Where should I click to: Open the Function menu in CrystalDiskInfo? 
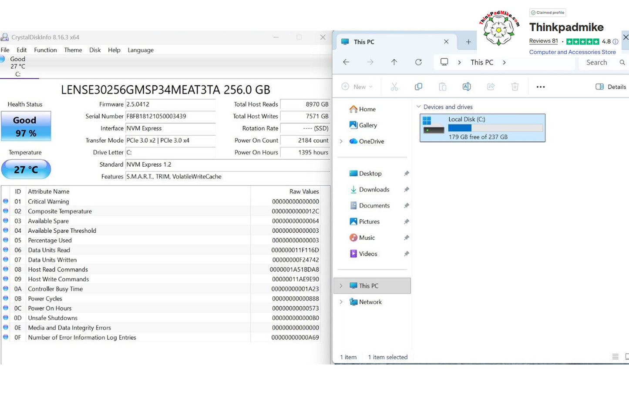45,50
